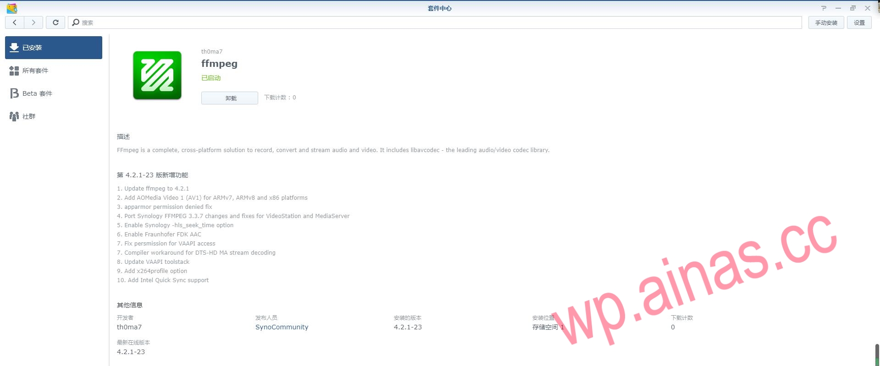
Task: Click 'Enable Fraunhofer FDK AAC' line
Action: tap(159, 235)
